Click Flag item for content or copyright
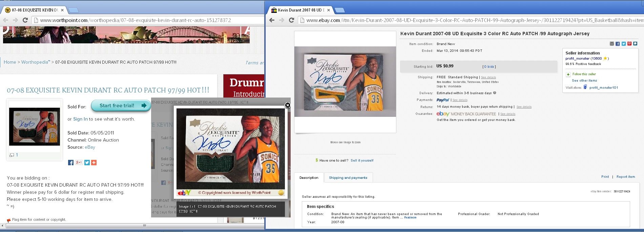Image resolution: width=644 pixels, height=232 pixels. tap(39, 220)
